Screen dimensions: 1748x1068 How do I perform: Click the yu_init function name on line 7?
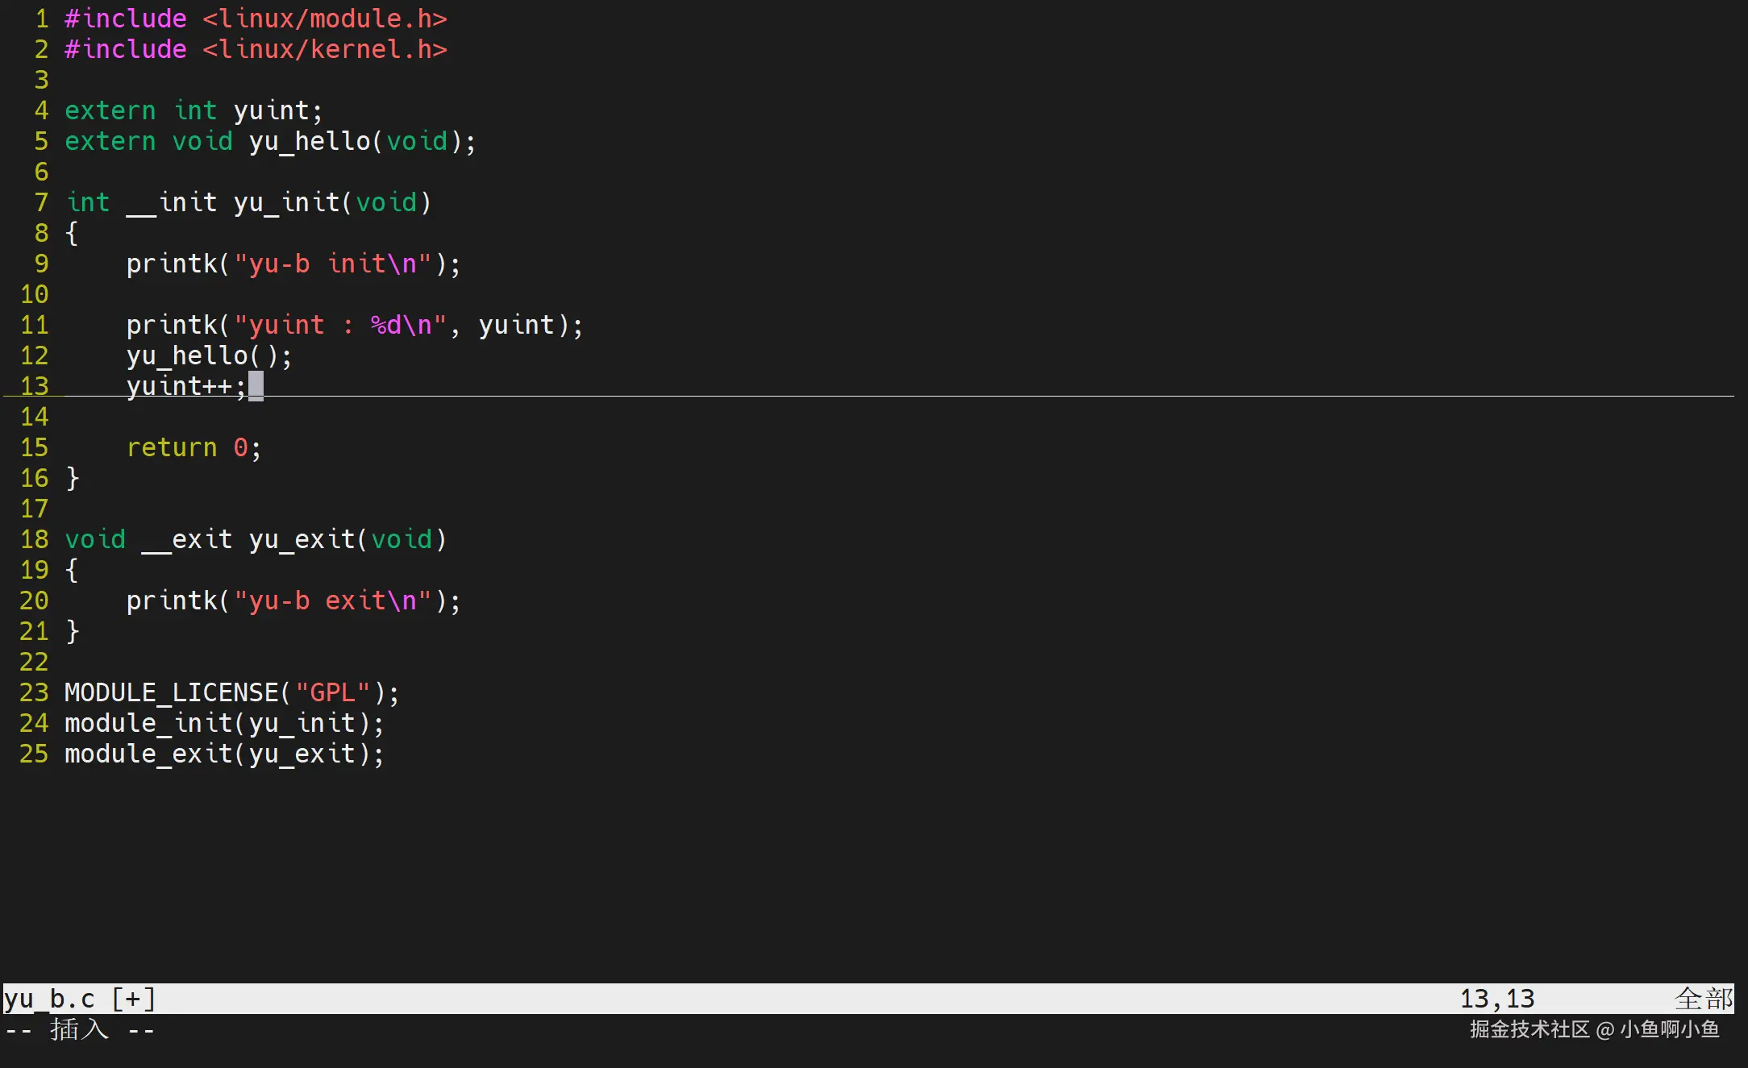click(x=286, y=202)
